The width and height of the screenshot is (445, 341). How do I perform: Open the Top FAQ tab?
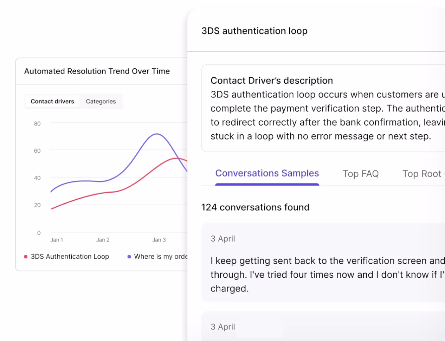[x=361, y=174]
